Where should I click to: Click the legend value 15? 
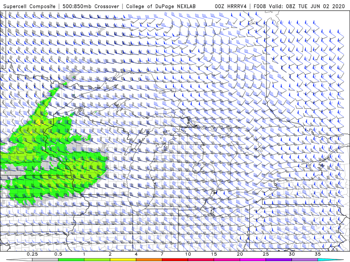[x=214, y=254]
